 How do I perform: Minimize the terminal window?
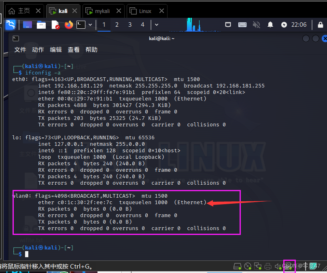306,38
